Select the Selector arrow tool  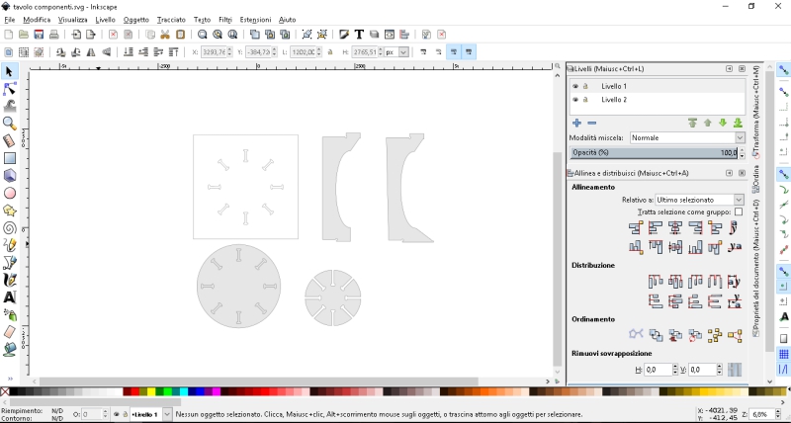pyautogui.click(x=9, y=71)
